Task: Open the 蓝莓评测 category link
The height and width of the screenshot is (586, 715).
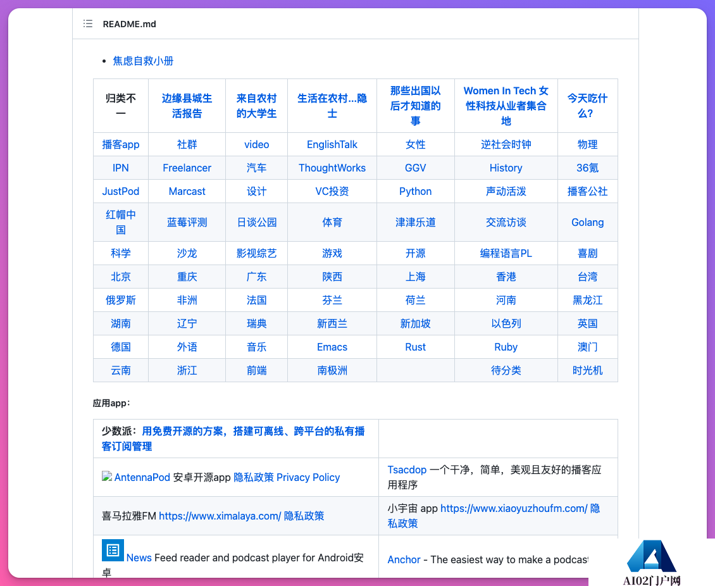Action: click(x=187, y=222)
